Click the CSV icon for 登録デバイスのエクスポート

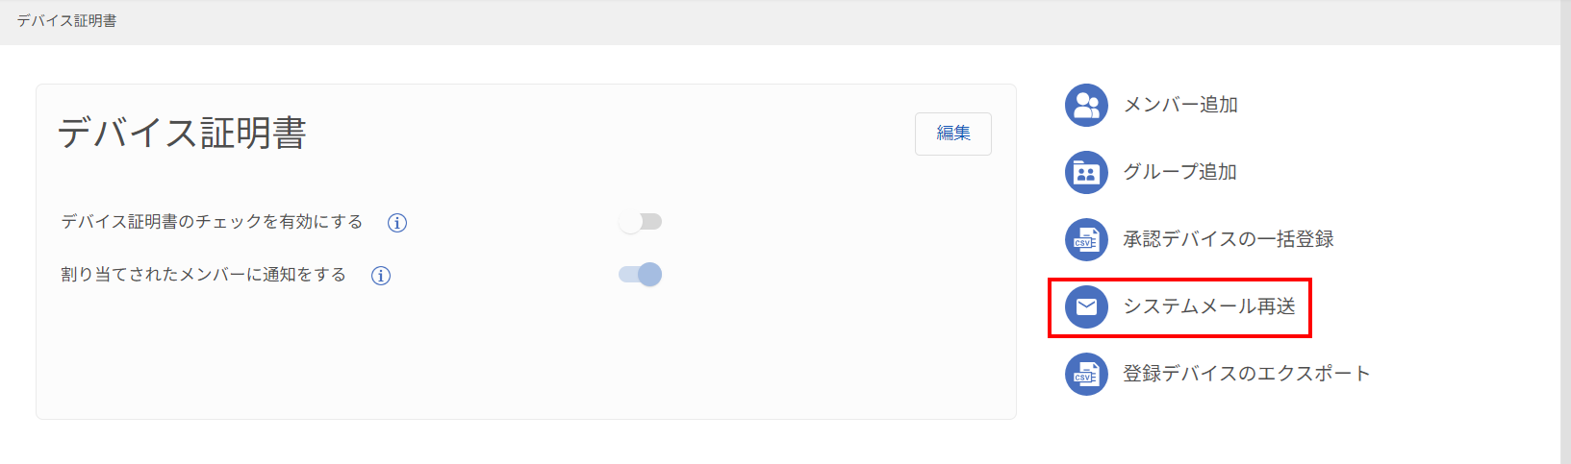pyautogui.click(x=1086, y=374)
